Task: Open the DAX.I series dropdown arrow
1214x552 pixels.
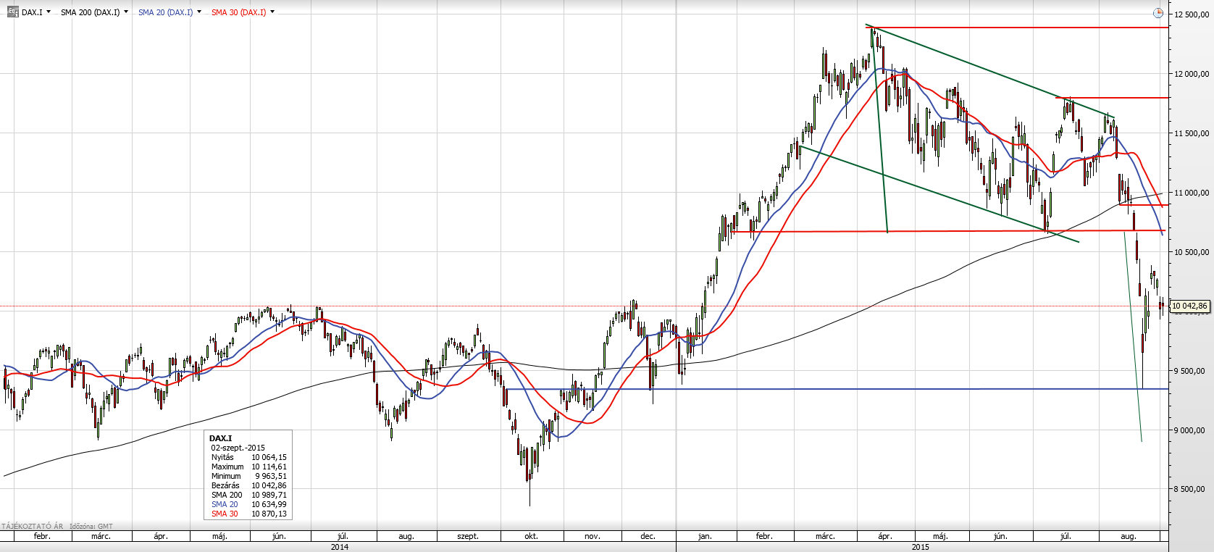Action: tap(49, 12)
